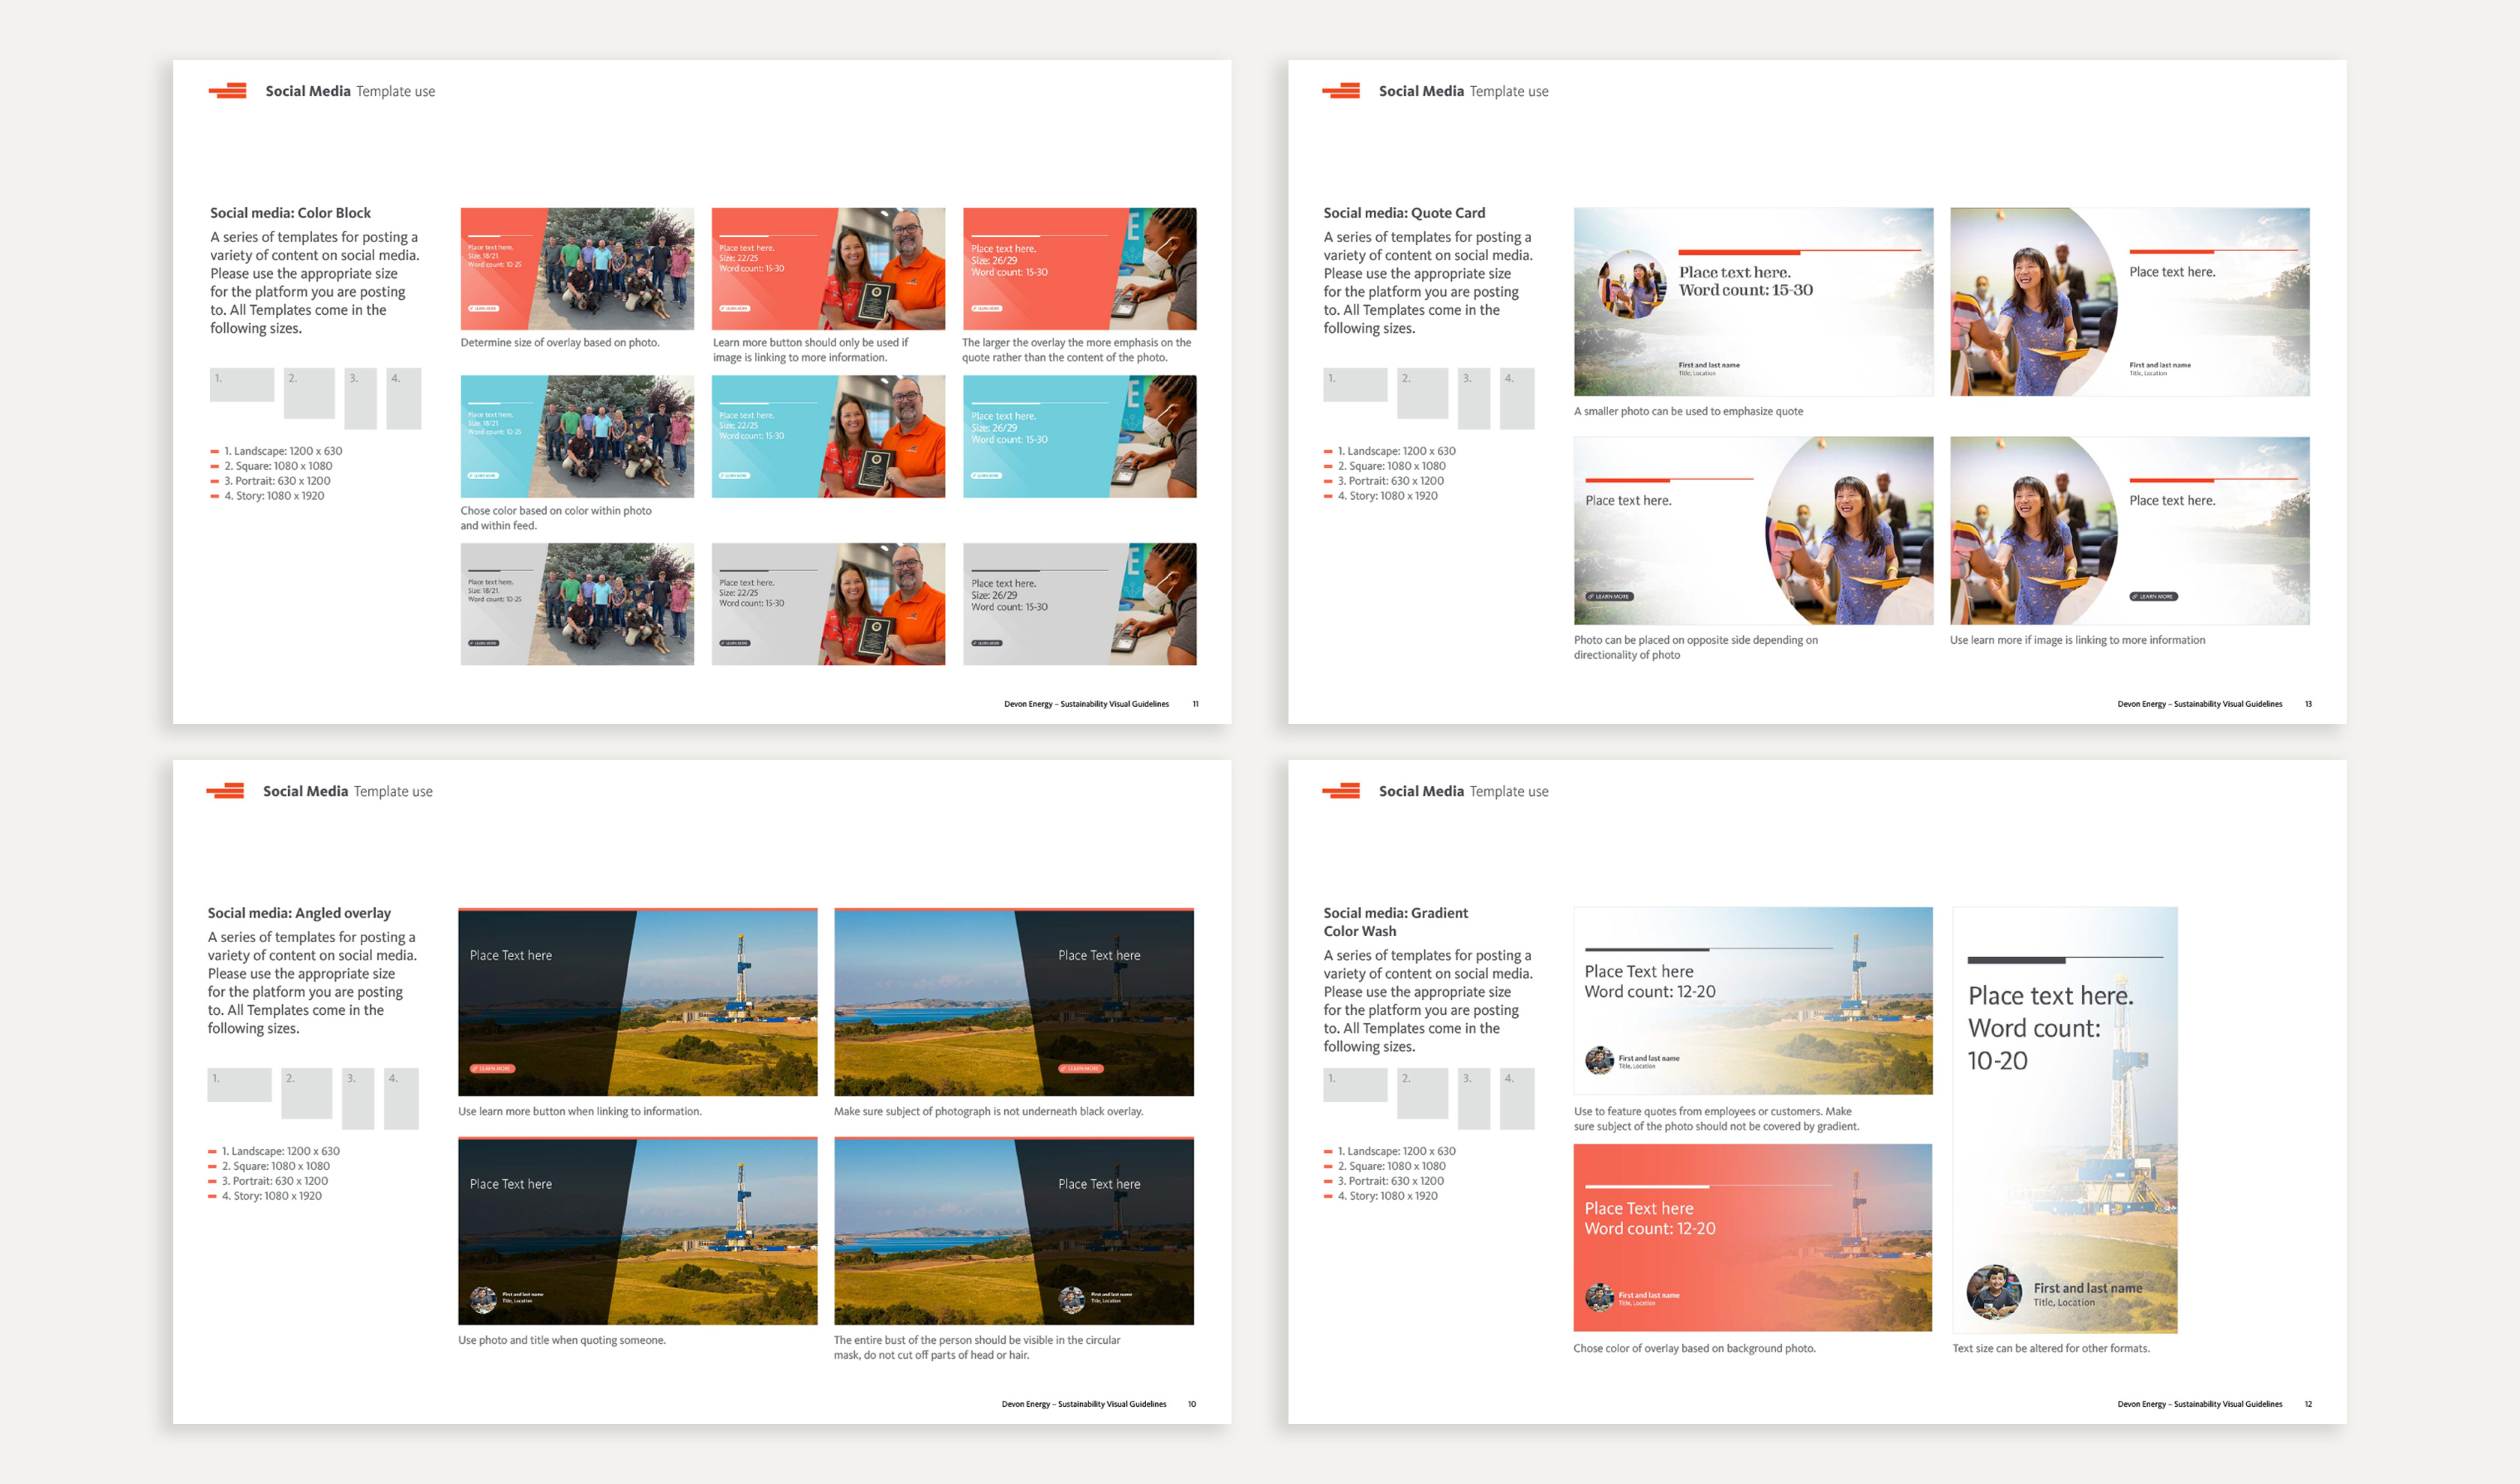The width and height of the screenshot is (2520, 1484).
Task: Click '1. Landscape: 1200 x 630' on Gradient Color Wash page
Action: point(1396,1151)
